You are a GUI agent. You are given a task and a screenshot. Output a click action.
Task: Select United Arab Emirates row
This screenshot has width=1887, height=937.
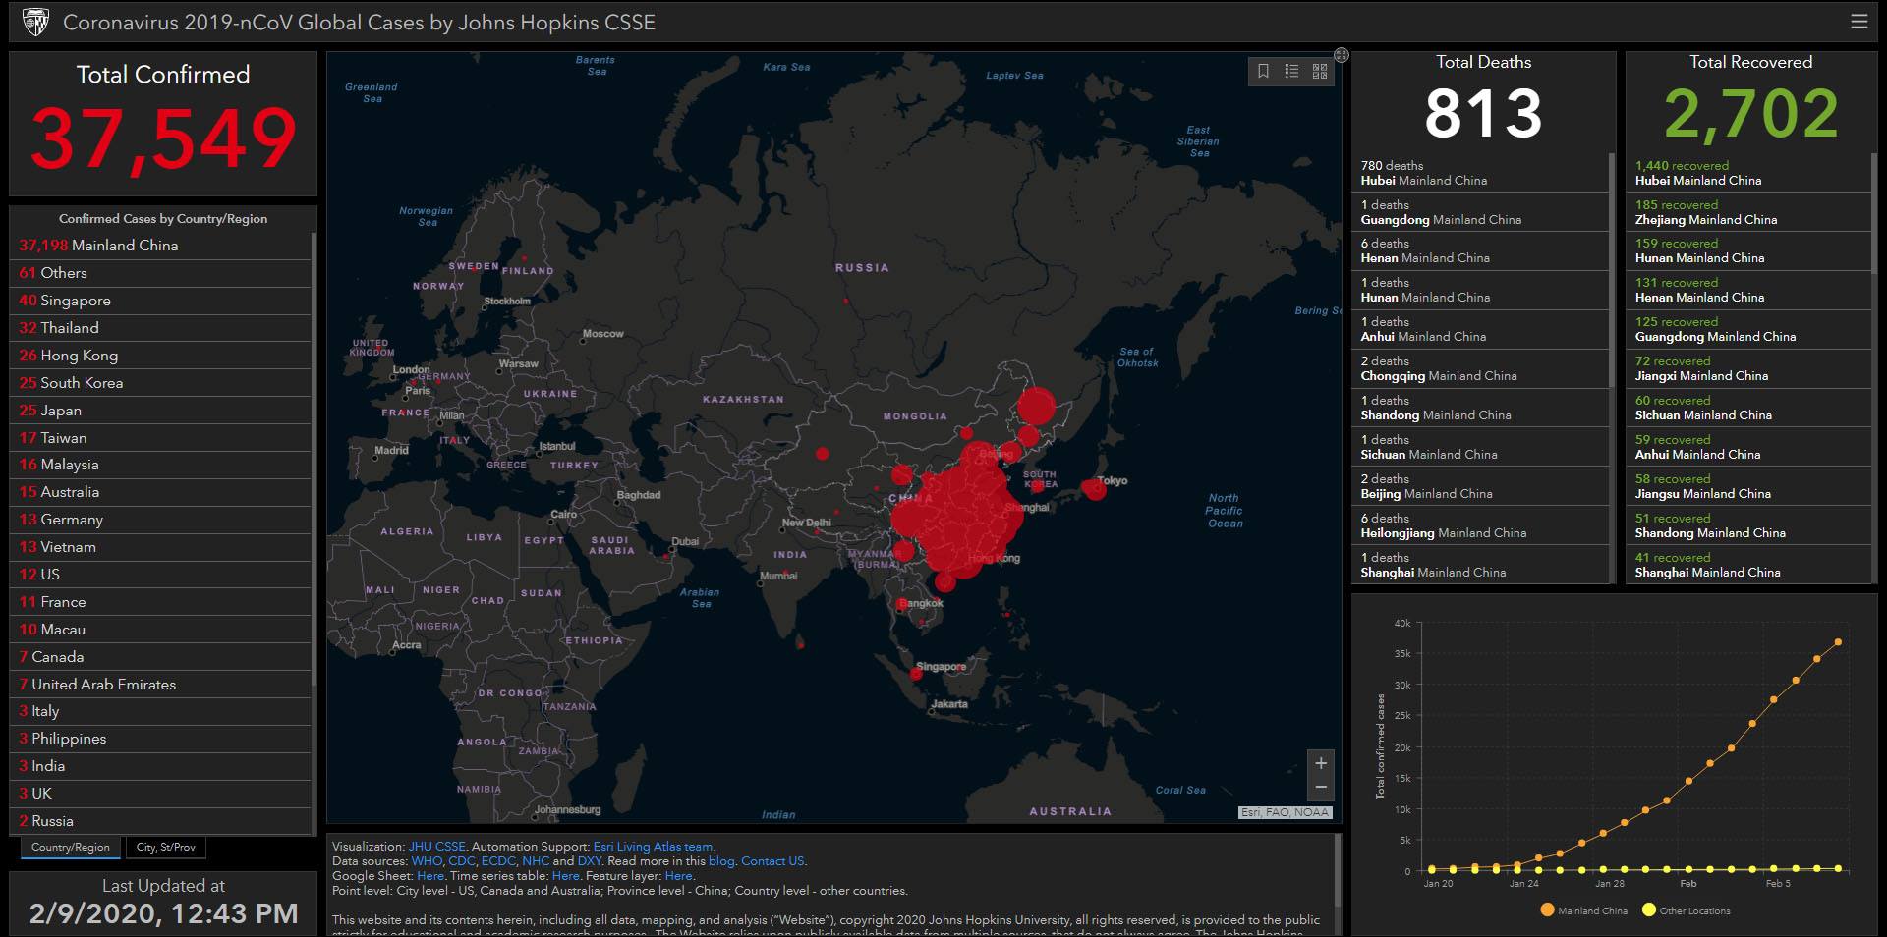point(160,685)
